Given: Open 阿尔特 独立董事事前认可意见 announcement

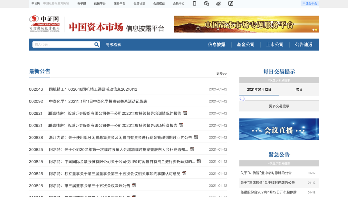Looking at the screenshot, I should tap(114, 174).
